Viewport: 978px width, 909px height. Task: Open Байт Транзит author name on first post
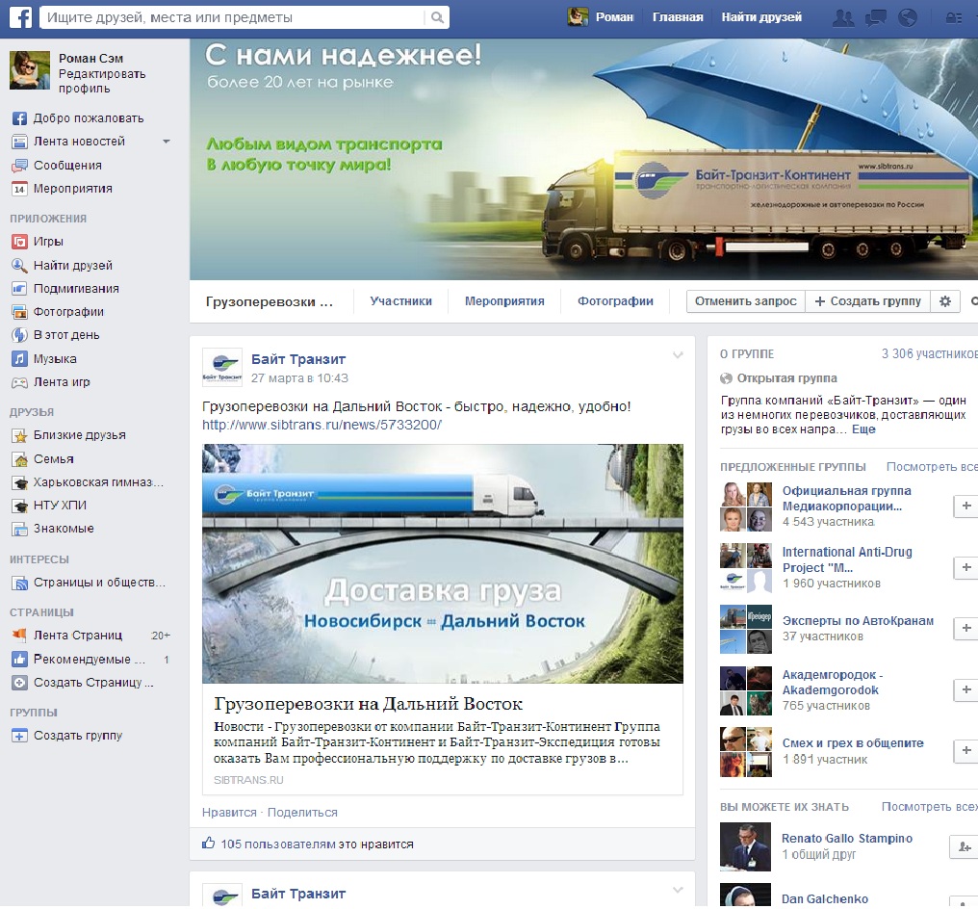(298, 359)
